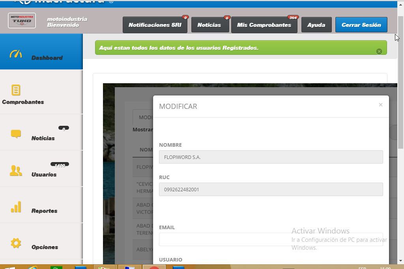Click the Reportes bar chart icon
Viewport: 404px width, 269px height.
coord(16,207)
